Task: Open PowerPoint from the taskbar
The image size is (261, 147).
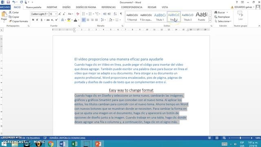Action: 98,144
